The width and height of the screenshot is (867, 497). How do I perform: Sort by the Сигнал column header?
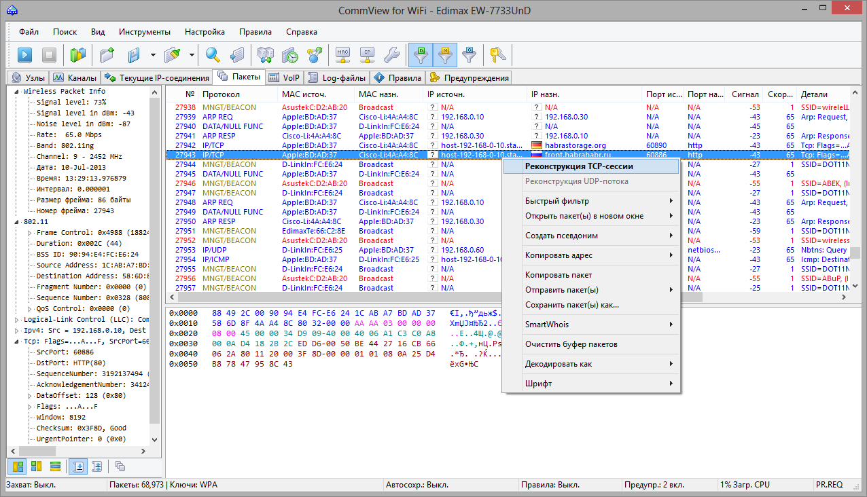click(x=745, y=94)
